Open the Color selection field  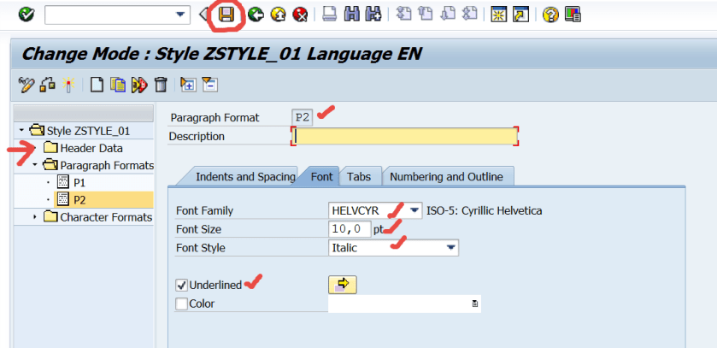click(475, 304)
